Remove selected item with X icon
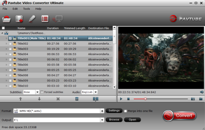This screenshot has height=130, width=205. [58, 99]
